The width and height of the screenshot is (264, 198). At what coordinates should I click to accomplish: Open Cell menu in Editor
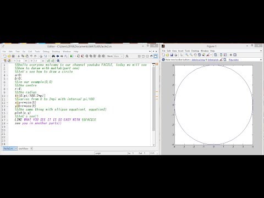[30, 52]
